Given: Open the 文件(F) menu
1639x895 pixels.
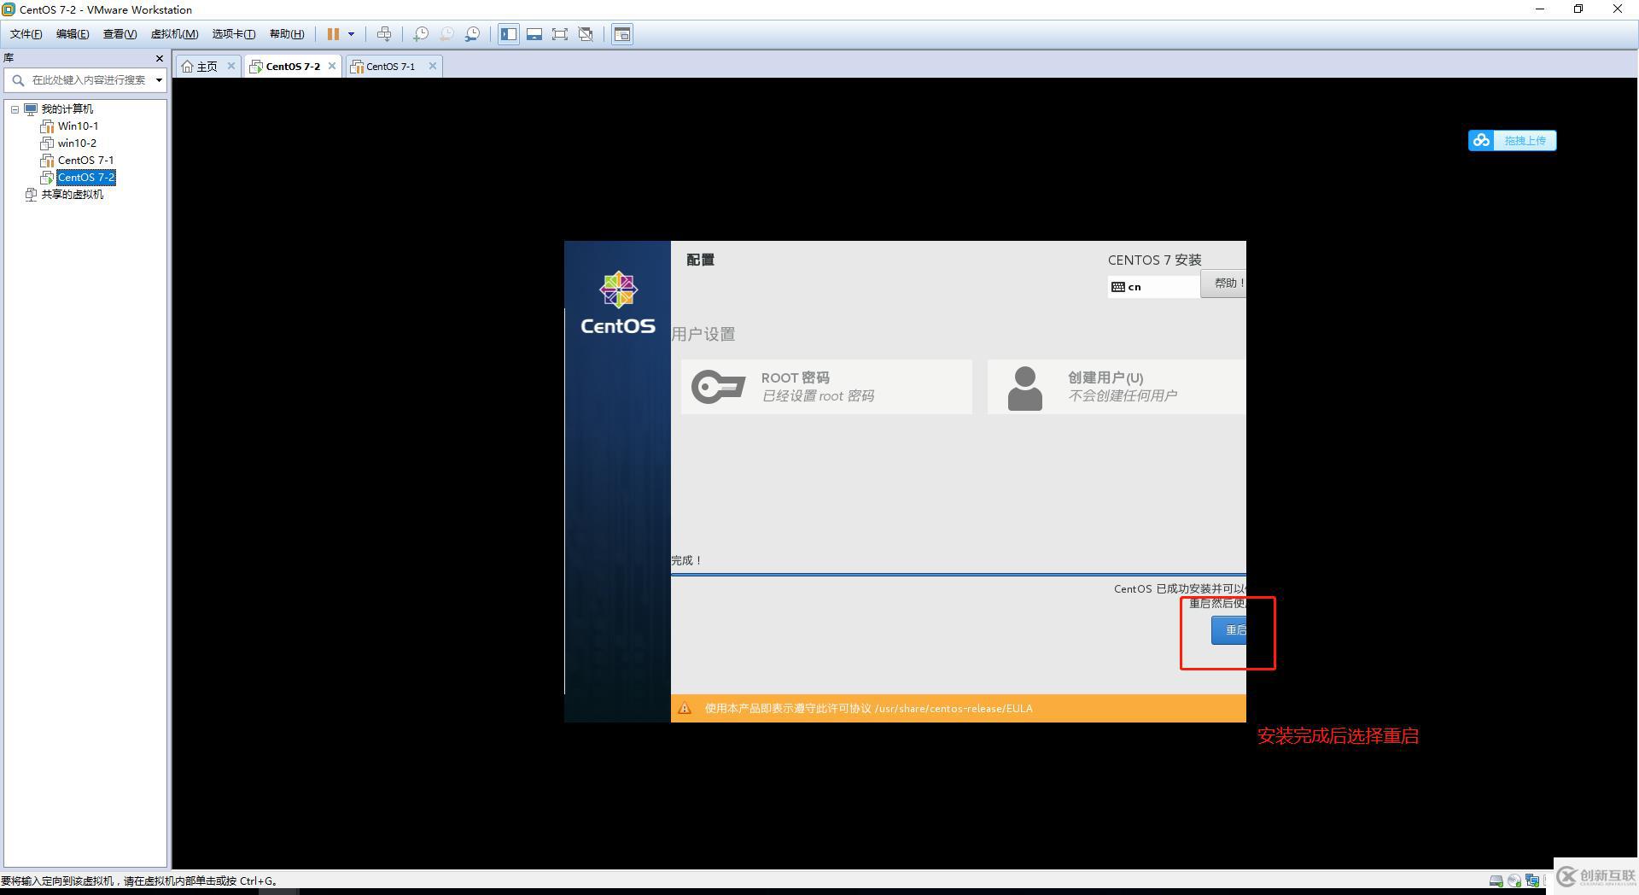Looking at the screenshot, I should point(26,34).
